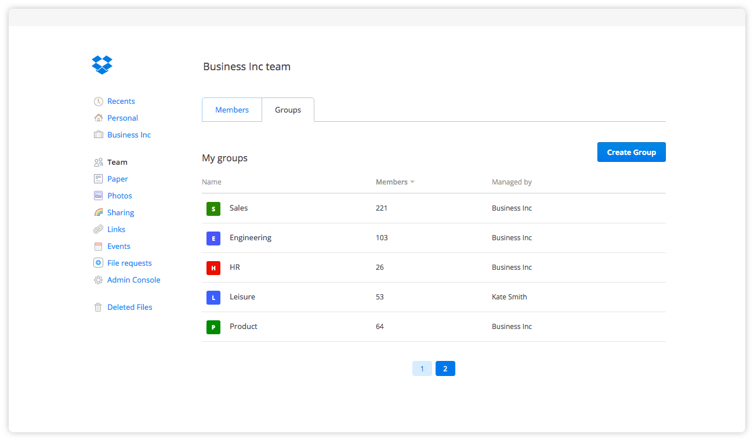Image resolution: width=754 pixels, height=441 pixels.
Task: Click the Admin Console gear icon
Action: click(x=99, y=280)
